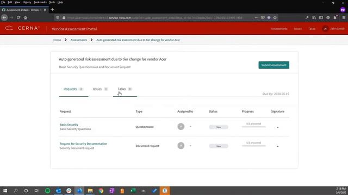Open Spotify from the taskbar
Image resolution: width=348 pixels, height=195 pixels.
(47, 191)
